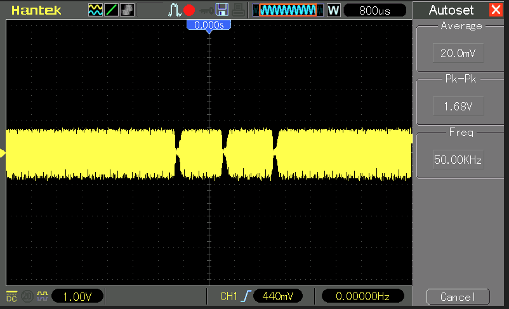Click the rising edge trigger slope icon
Image resolution: width=509 pixels, height=309 pixels.
pos(247,296)
